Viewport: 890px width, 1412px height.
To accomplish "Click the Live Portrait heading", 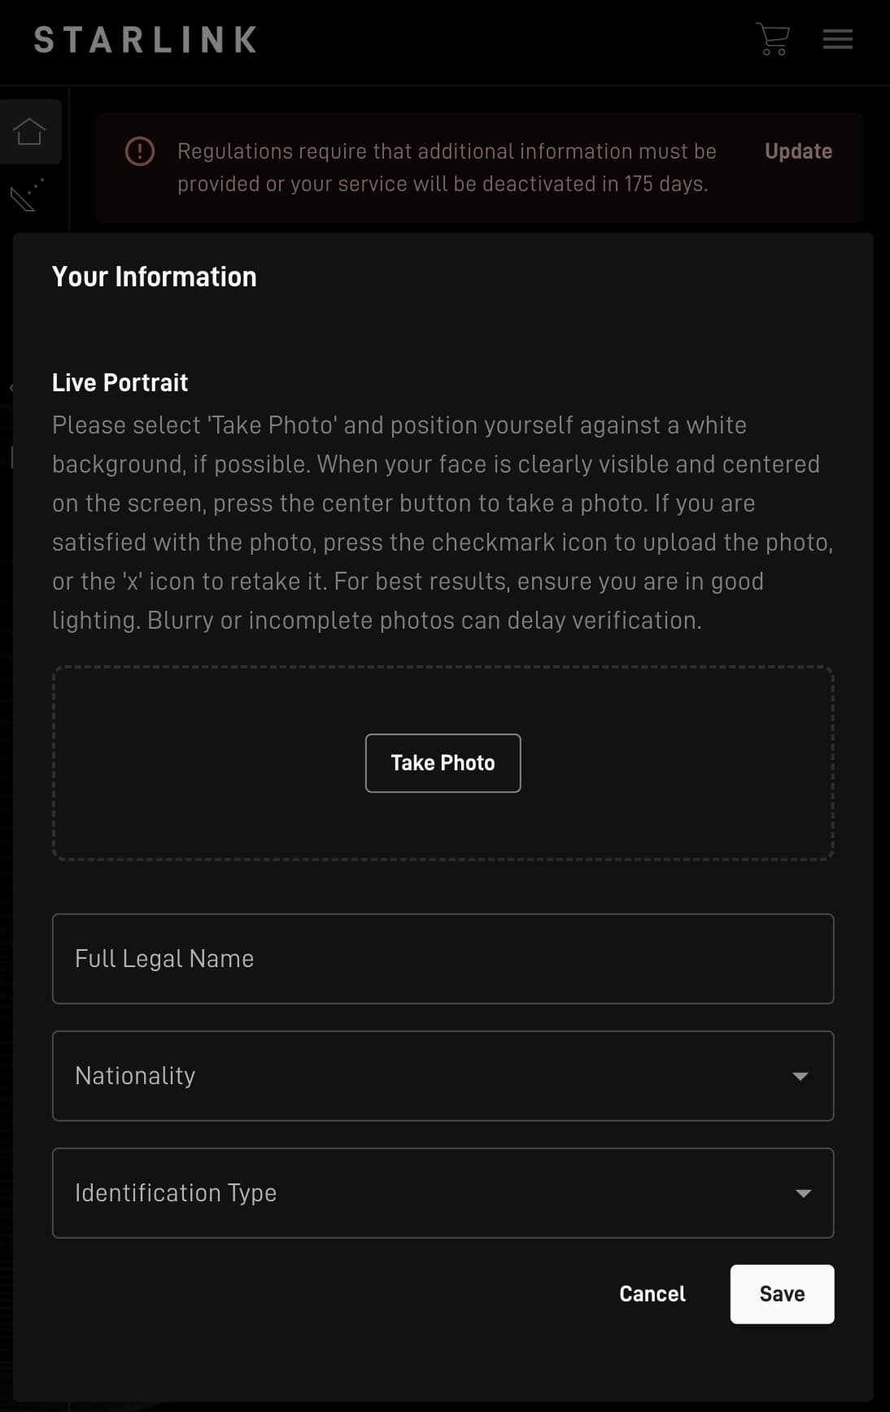I will [120, 382].
